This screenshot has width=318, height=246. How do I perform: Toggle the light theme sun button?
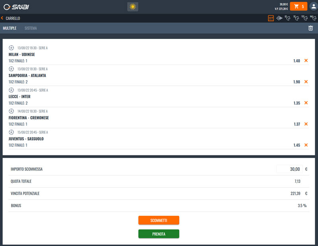[x=133, y=7]
